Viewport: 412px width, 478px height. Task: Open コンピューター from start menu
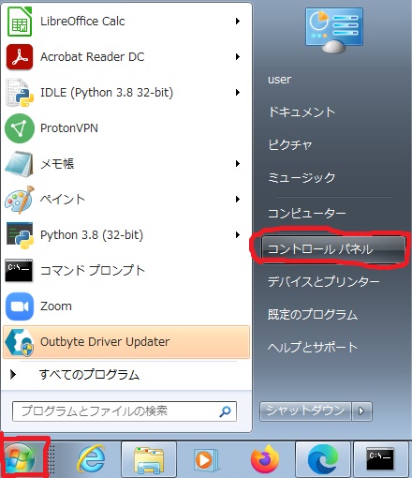pyautogui.click(x=307, y=214)
